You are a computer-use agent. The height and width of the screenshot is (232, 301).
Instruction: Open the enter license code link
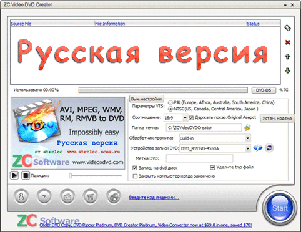coord(154,197)
